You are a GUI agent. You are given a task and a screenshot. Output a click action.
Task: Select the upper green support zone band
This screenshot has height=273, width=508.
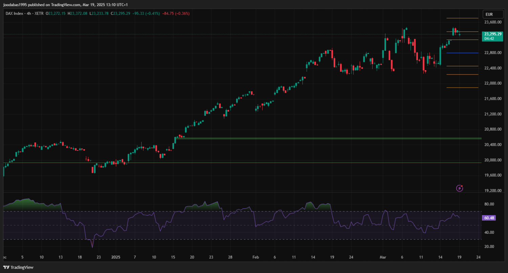[305, 138]
